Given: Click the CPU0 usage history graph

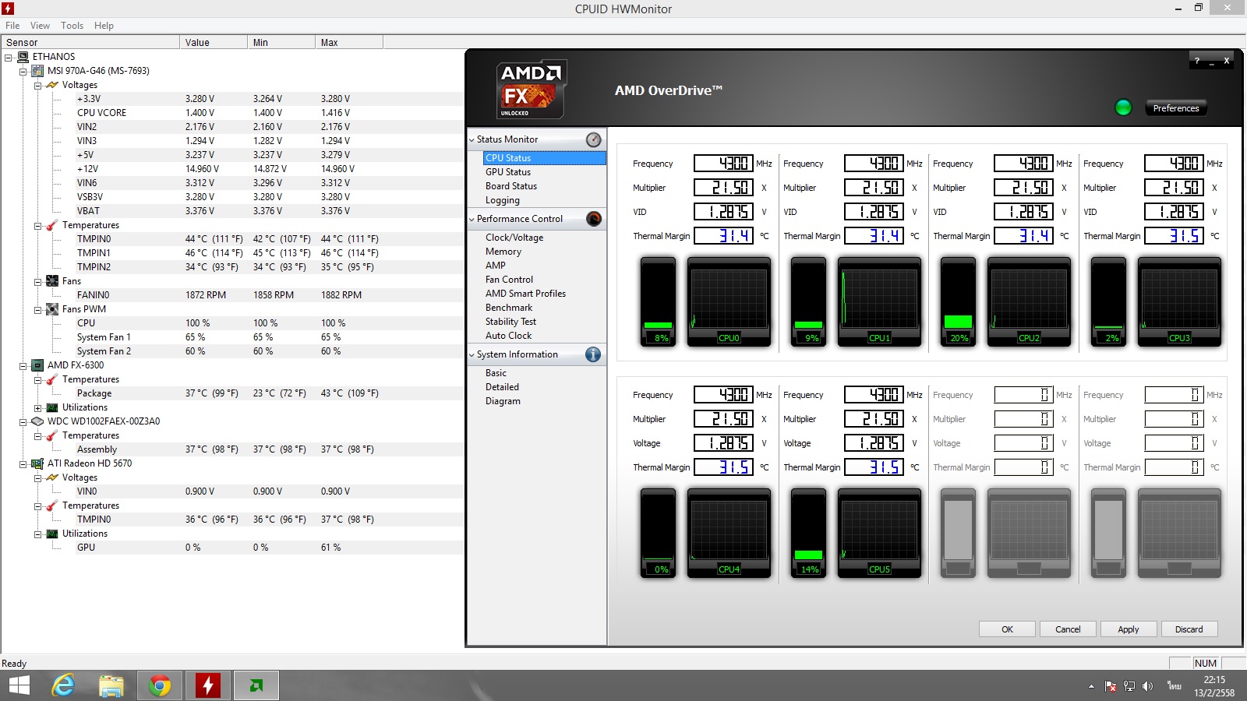Looking at the screenshot, I should (x=729, y=301).
